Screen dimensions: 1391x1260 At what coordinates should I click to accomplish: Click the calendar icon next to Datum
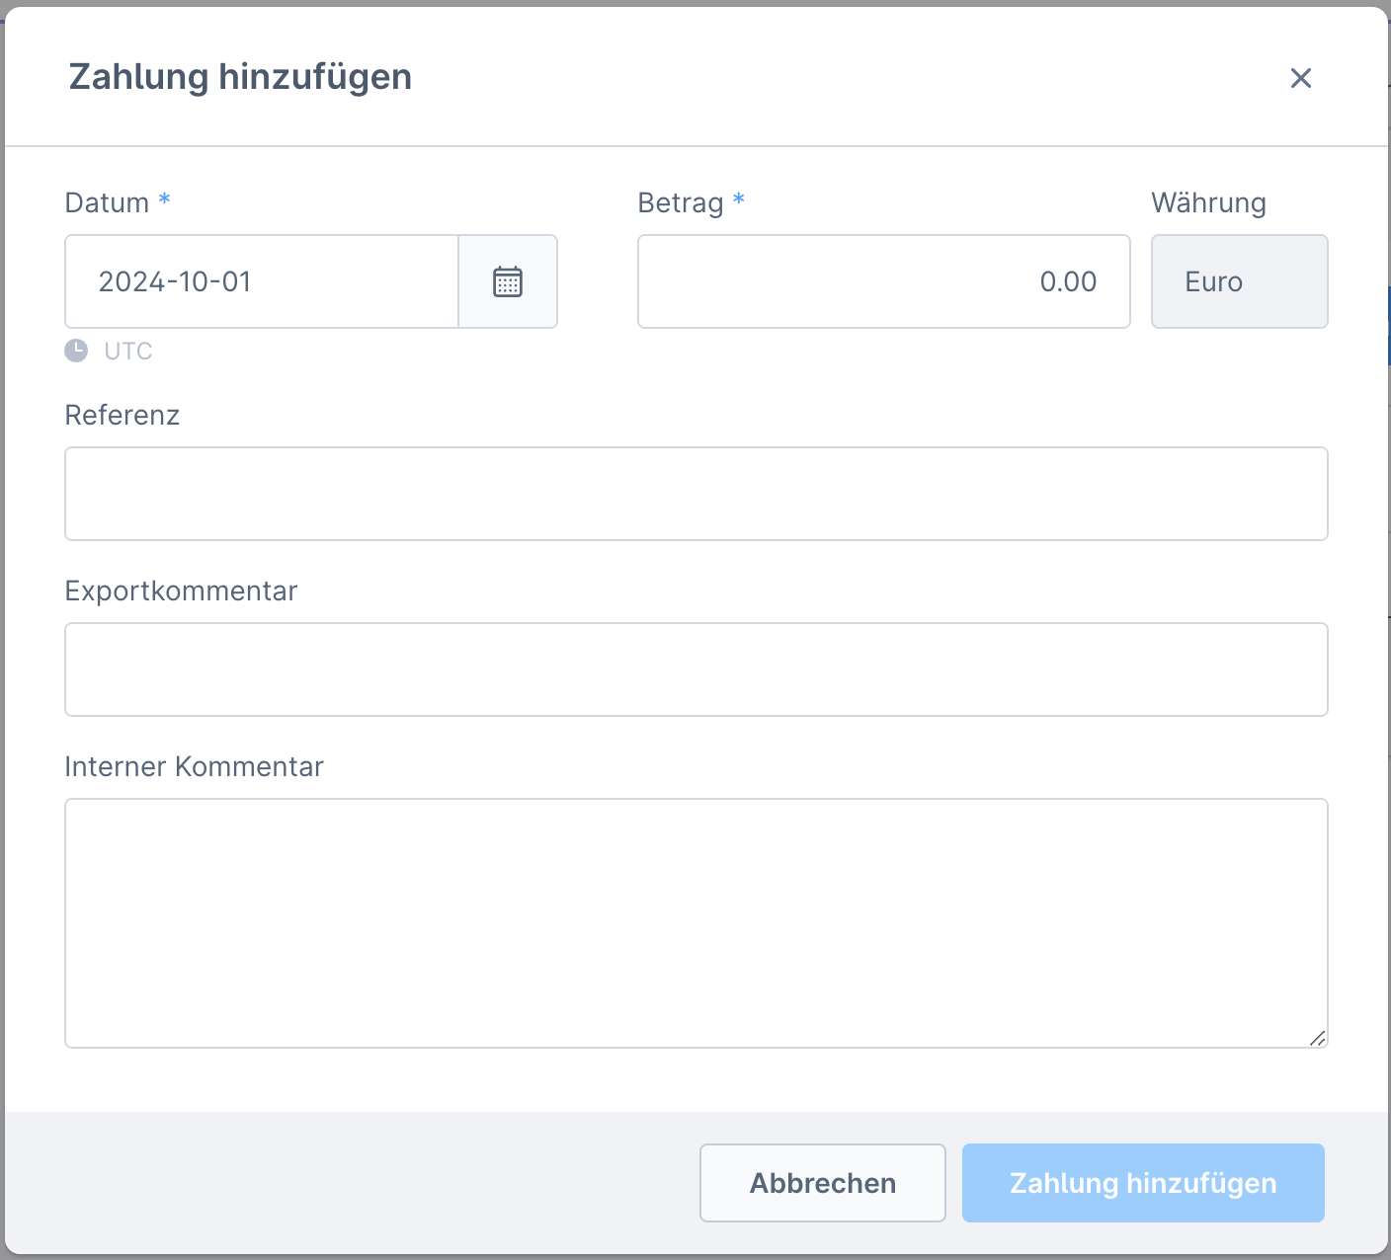click(x=507, y=281)
